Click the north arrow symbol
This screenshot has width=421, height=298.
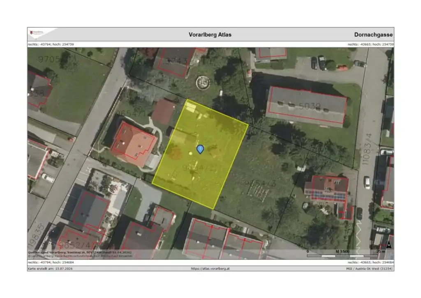coord(389,244)
